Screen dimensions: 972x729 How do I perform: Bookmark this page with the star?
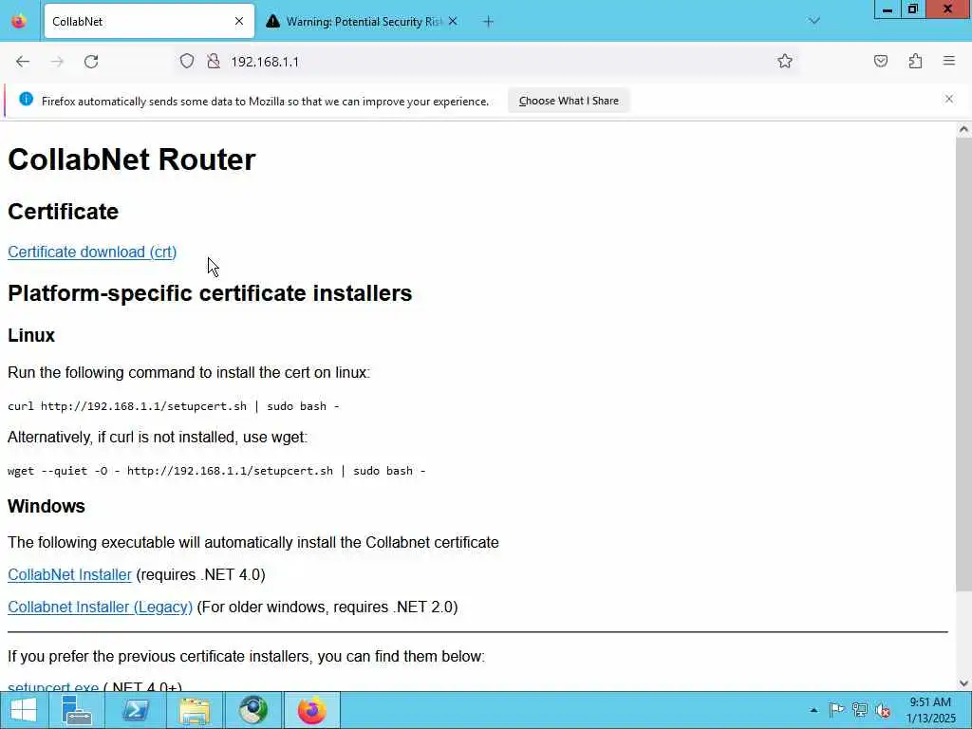785,61
